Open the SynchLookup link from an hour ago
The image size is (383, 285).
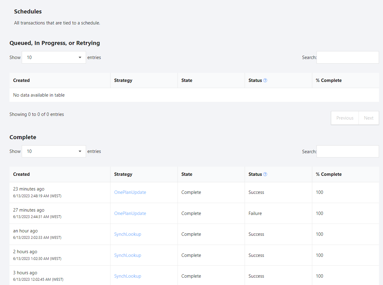(127, 234)
